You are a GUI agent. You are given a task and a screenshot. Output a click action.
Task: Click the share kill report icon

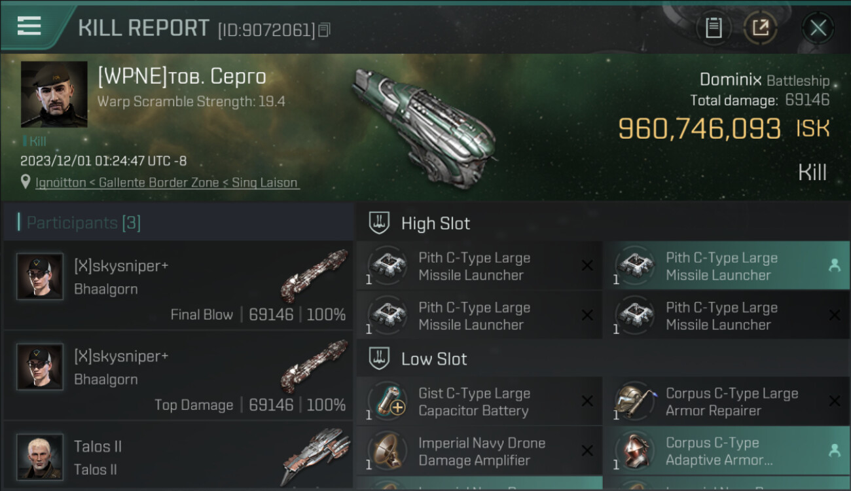(761, 27)
